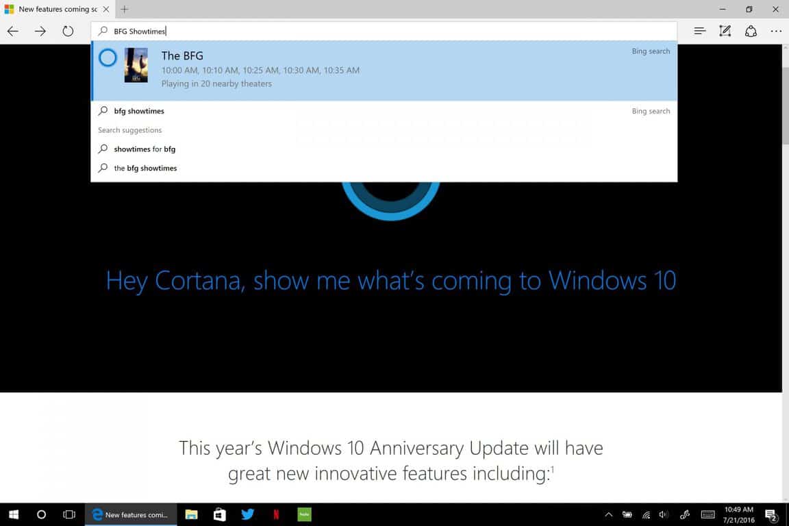
Task: Go back with the browser back arrow
Action: 13,32
